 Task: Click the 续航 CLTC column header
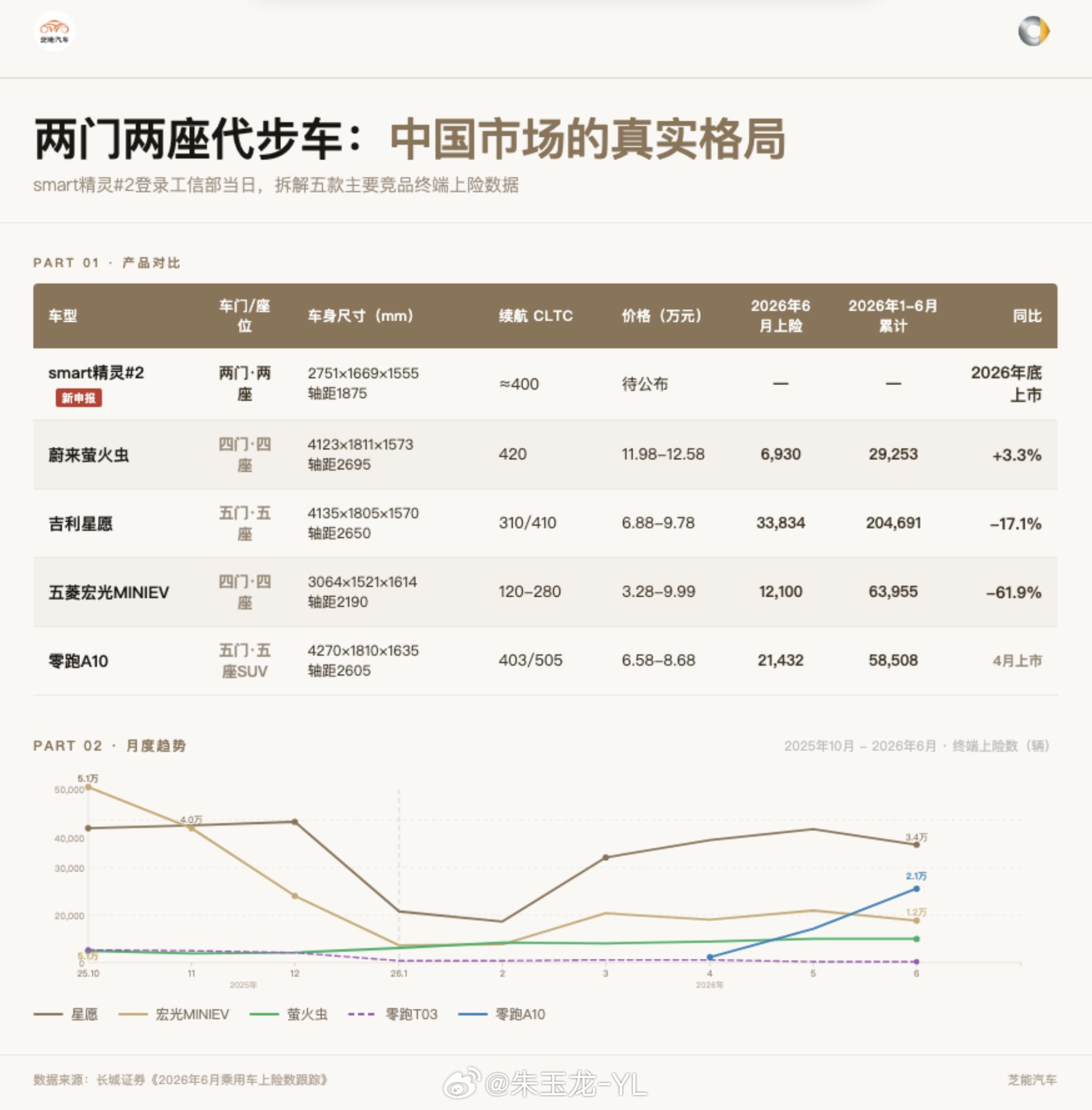(535, 316)
